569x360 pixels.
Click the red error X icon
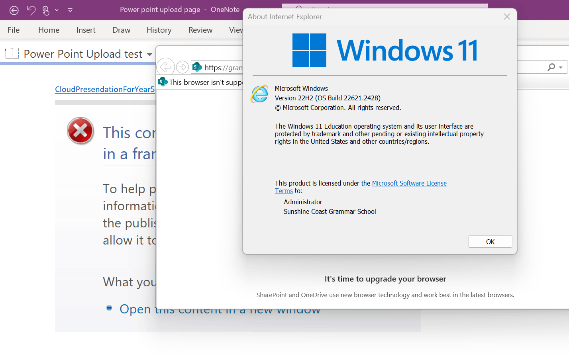[x=80, y=131]
